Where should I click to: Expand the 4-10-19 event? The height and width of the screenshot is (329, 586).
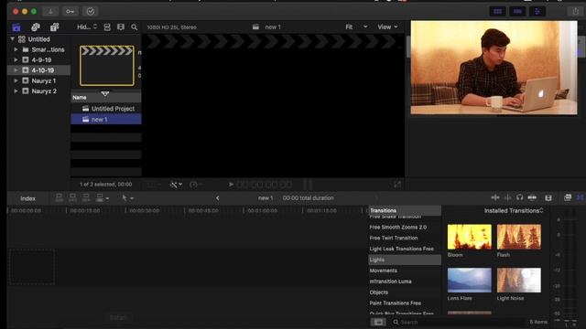(16, 70)
